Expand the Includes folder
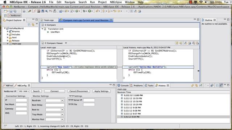 tap(8, 34)
